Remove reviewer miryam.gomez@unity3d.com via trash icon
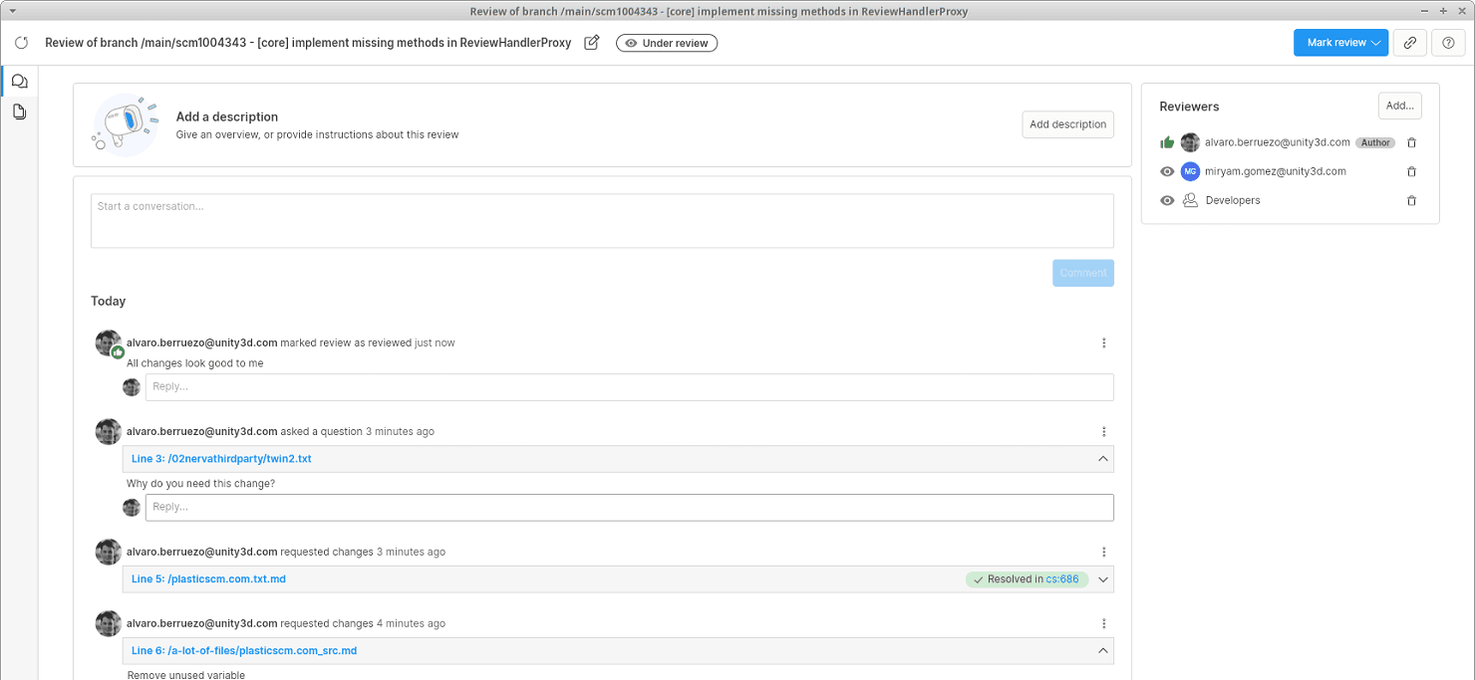Image resolution: width=1475 pixels, height=680 pixels. [x=1411, y=171]
